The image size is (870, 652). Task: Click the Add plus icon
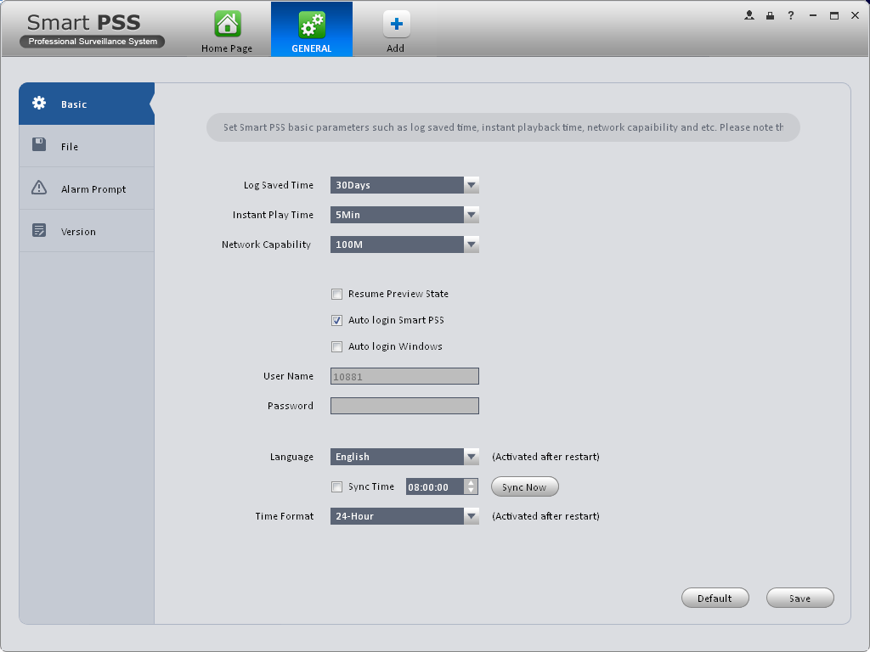click(396, 24)
